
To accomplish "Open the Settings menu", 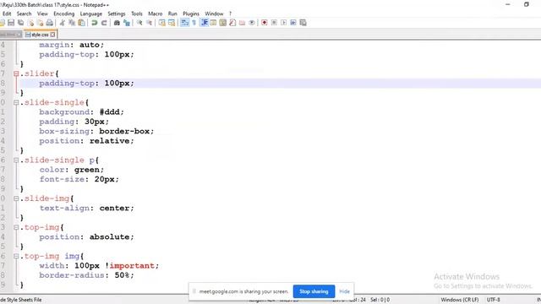I will point(117,14).
